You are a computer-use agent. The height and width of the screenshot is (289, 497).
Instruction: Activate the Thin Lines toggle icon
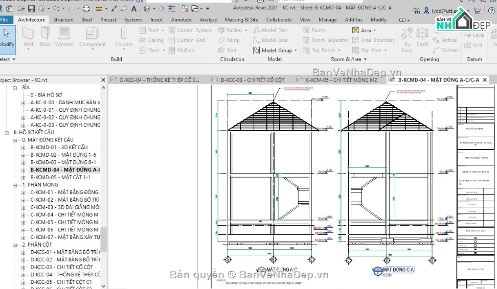(x=172, y=9)
